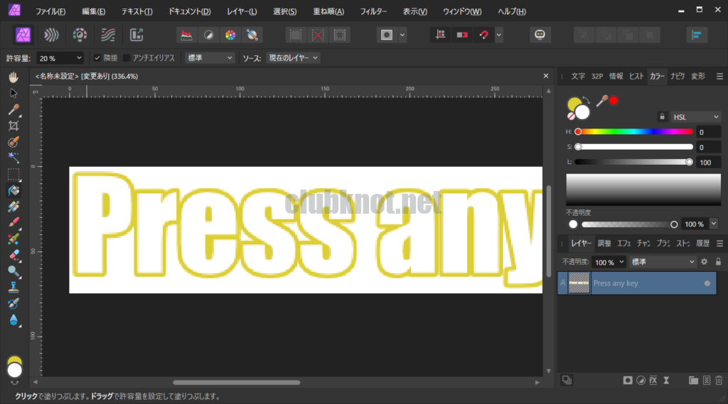Click the layer lock button
This screenshot has height=404, width=728.
[718, 262]
